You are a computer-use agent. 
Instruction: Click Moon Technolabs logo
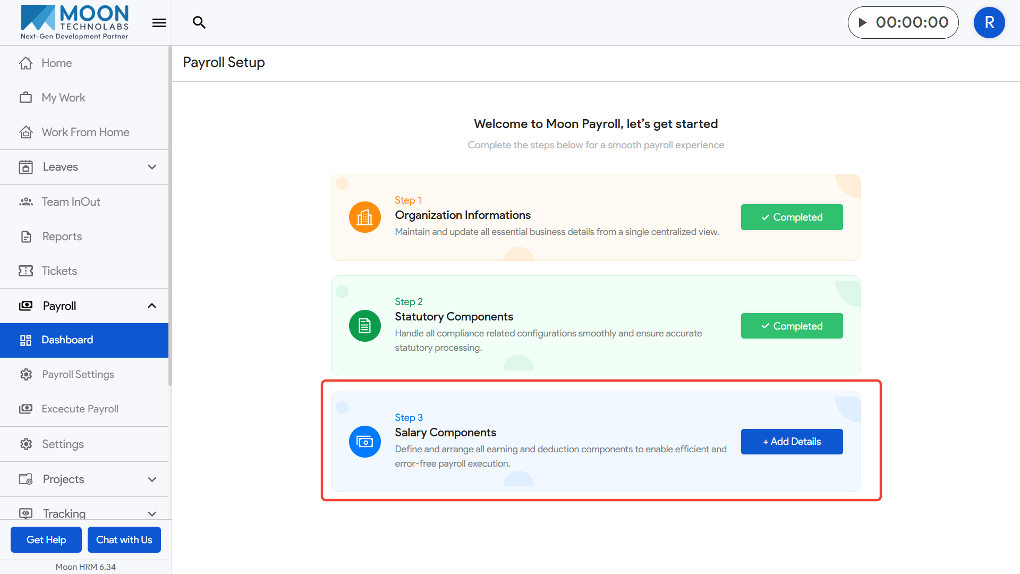pyautogui.click(x=74, y=22)
